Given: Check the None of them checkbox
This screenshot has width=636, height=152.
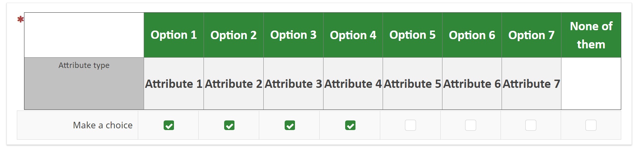Looking at the screenshot, I should pos(591,125).
